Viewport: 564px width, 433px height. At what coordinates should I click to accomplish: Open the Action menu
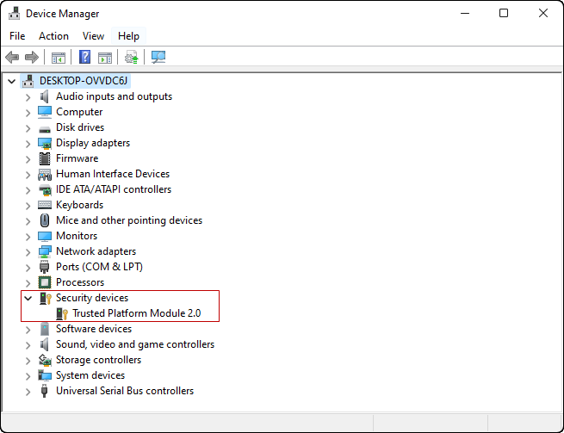click(x=53, y=36)
